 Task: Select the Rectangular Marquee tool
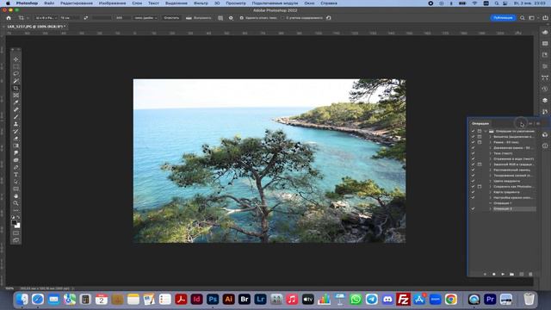[15, 66]
